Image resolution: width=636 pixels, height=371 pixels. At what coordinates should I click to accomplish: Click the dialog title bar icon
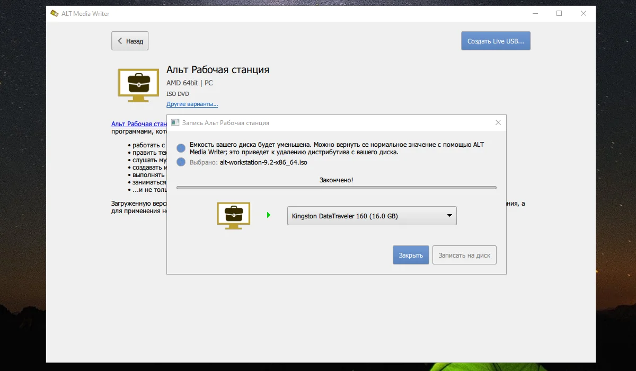[x=175, y=122]
